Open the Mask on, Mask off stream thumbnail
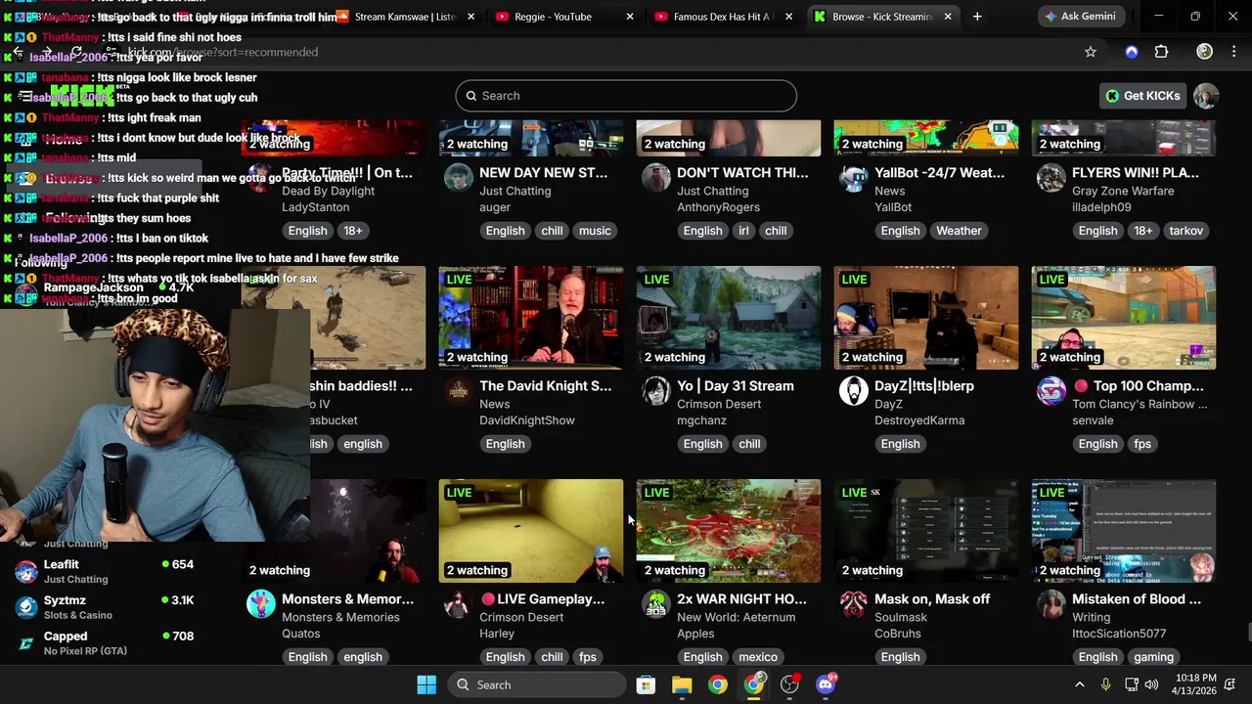The image size is (1252, 704). [926, 531]
